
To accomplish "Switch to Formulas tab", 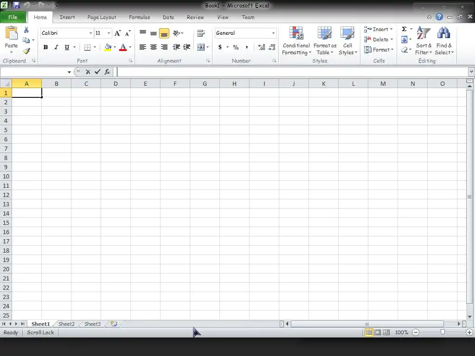I will click(x=139, y=17).
